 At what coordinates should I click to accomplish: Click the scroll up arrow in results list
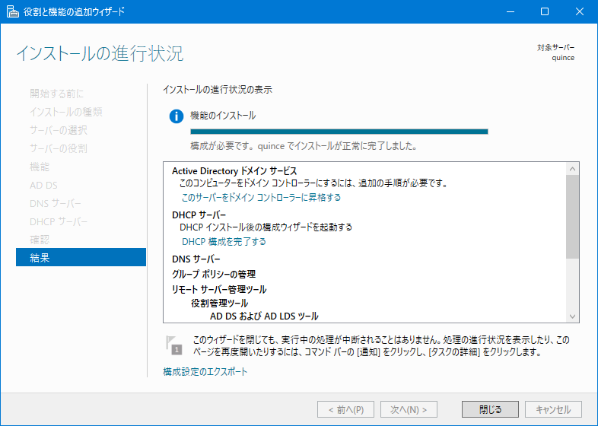point(572,169)
